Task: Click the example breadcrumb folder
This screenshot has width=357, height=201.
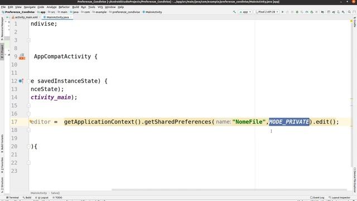Action: click(x=100, y=12)
